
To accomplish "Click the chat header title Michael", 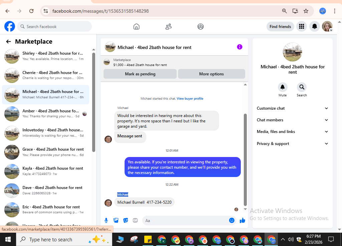I will pyautogui.click(x=154, y=47).
